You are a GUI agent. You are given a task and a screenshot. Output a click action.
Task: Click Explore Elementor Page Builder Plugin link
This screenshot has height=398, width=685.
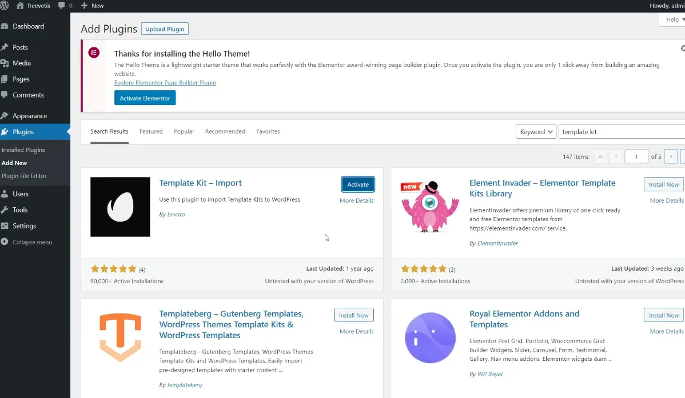tap(165, 83)
